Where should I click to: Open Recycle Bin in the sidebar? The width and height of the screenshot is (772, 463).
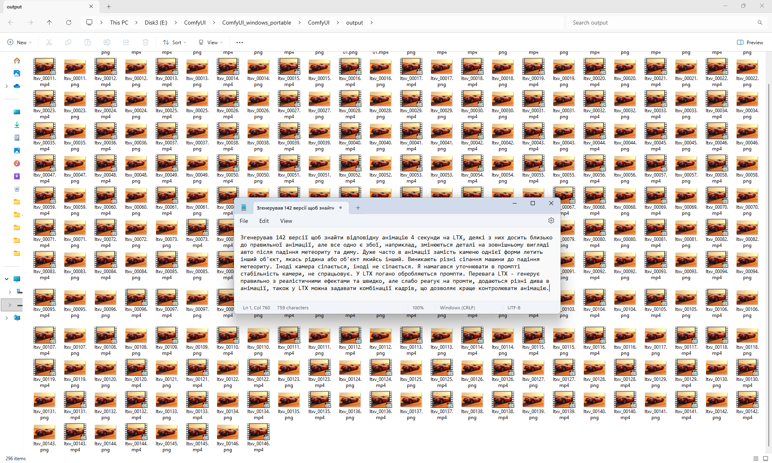click(x=16, y=189)
